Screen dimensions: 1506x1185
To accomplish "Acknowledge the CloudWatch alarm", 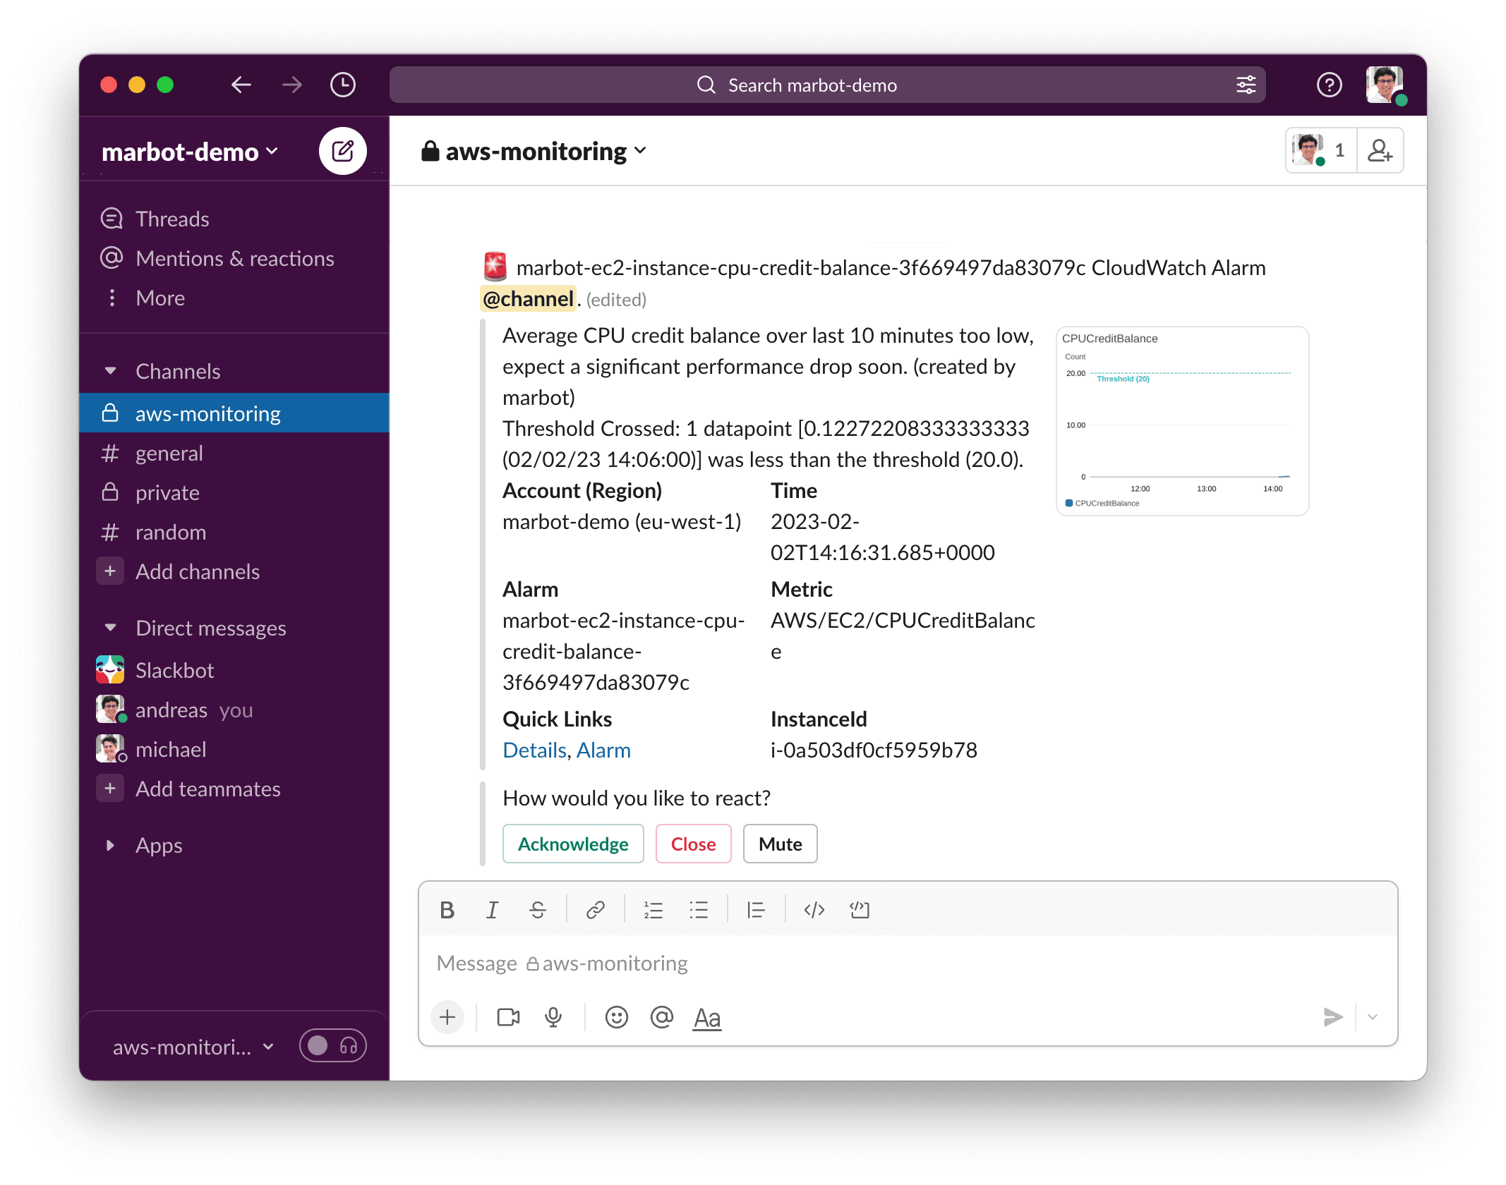I will [573, 844].
